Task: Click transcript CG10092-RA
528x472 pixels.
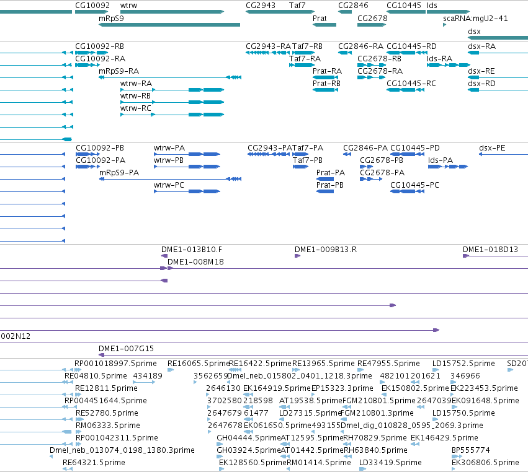Action: click(x=87, y=65)
